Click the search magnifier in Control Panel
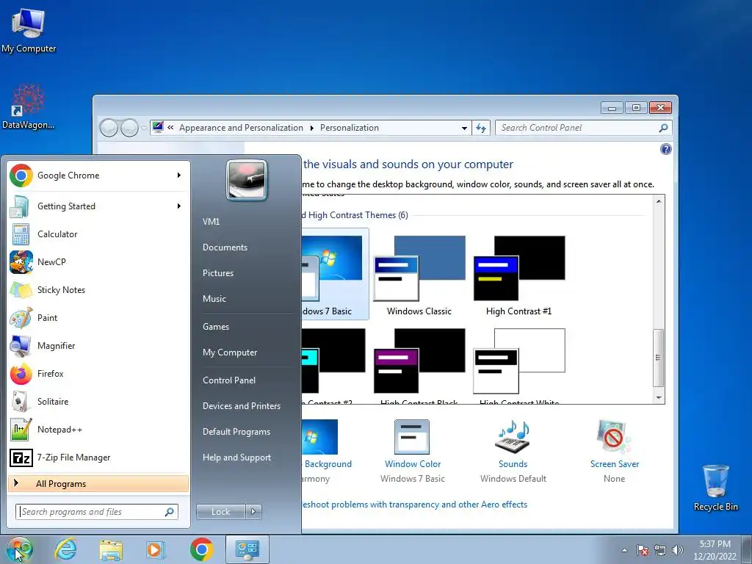The image size is (752, 564). click(x=663, y=128)
